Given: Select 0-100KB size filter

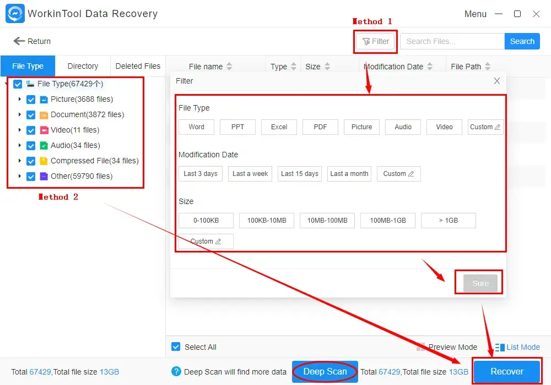Looking at the screenshot, I should click(x=206, y=221).
